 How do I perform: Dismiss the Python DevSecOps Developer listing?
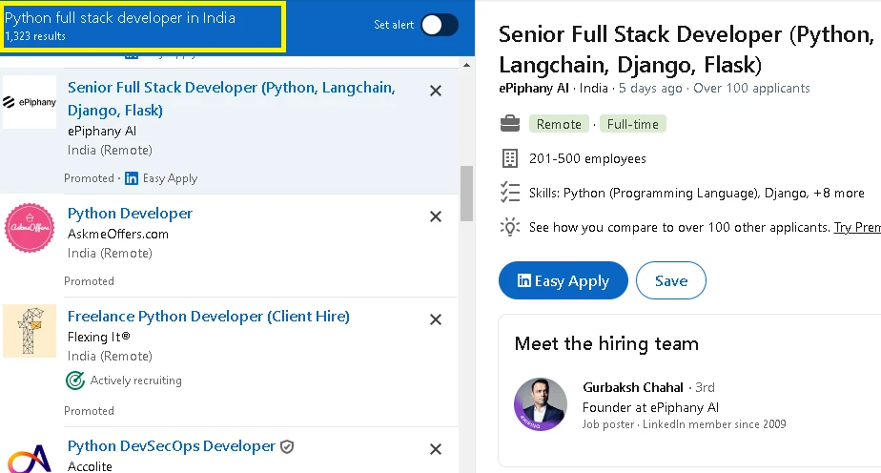(436, 449)
